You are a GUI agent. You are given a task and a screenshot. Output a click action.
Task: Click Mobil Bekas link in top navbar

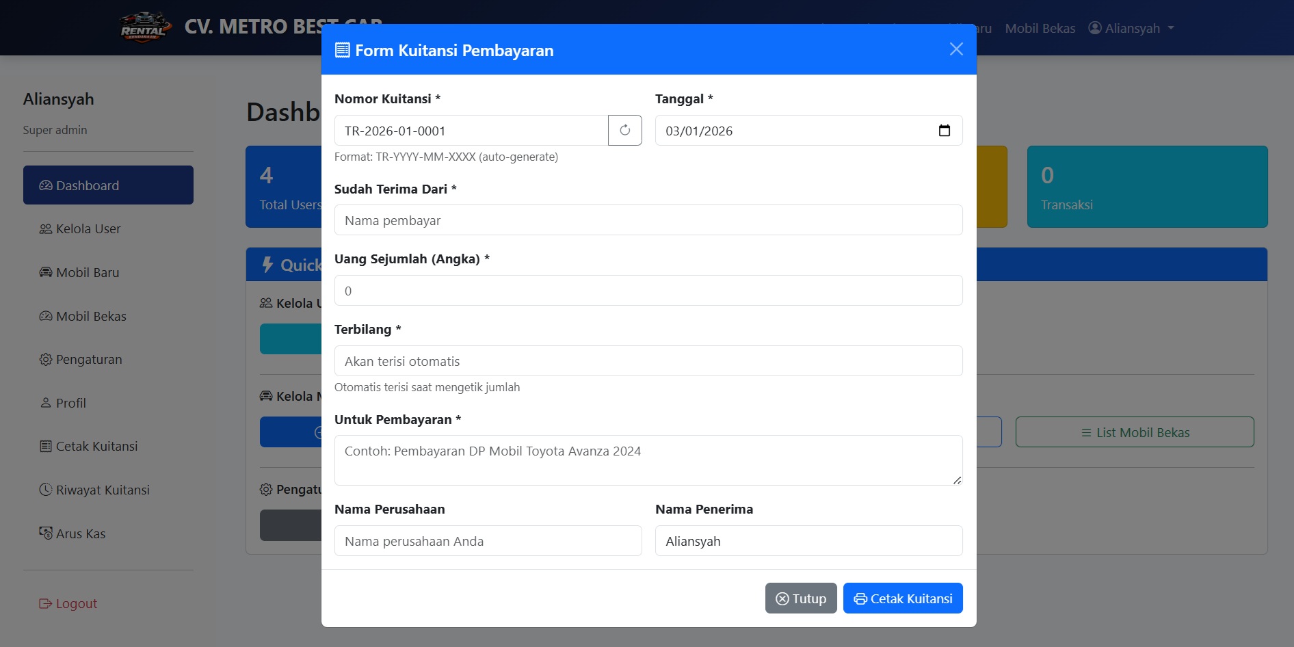(x=1040, y=28)
